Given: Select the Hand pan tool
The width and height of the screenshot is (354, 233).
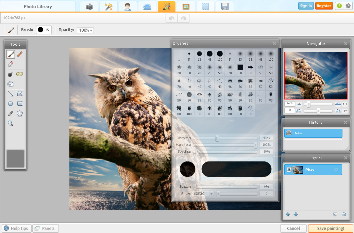Looking at the screenshot, I should (20, 114).
